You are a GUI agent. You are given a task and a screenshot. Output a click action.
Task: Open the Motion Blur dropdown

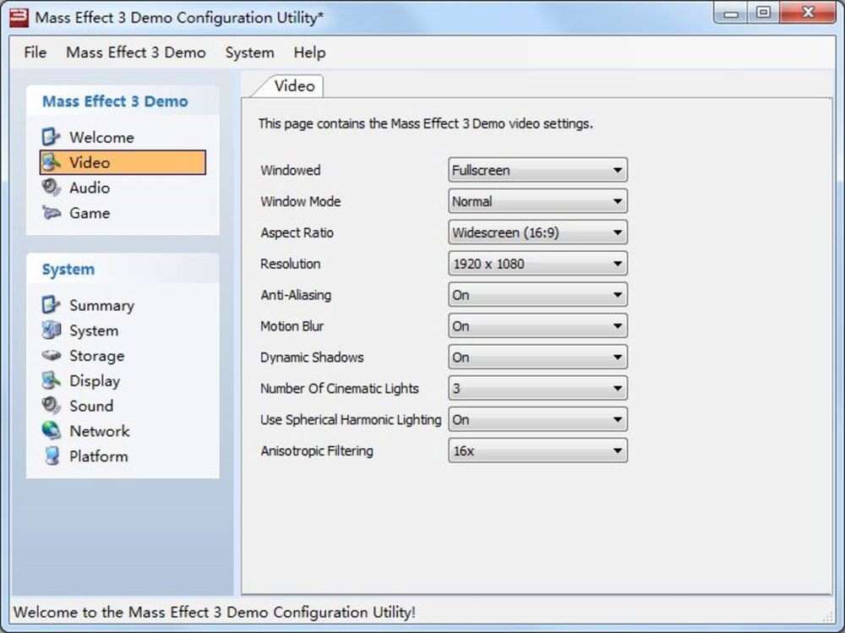tap(537, 326)
